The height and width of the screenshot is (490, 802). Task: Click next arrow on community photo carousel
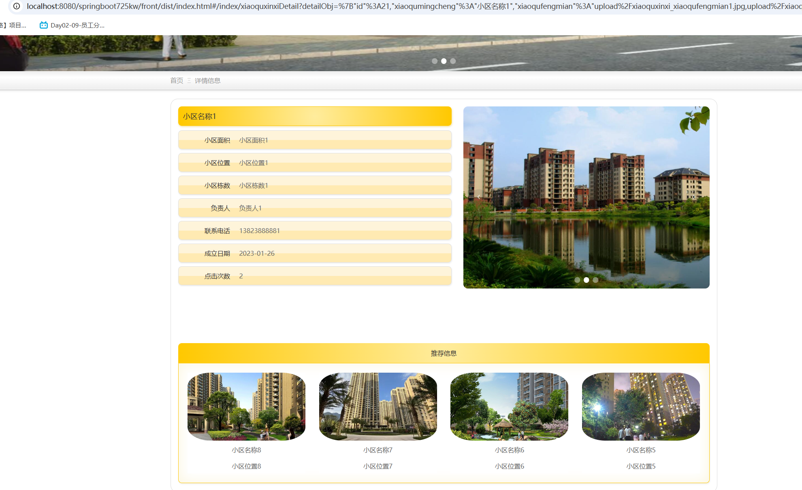694,197
